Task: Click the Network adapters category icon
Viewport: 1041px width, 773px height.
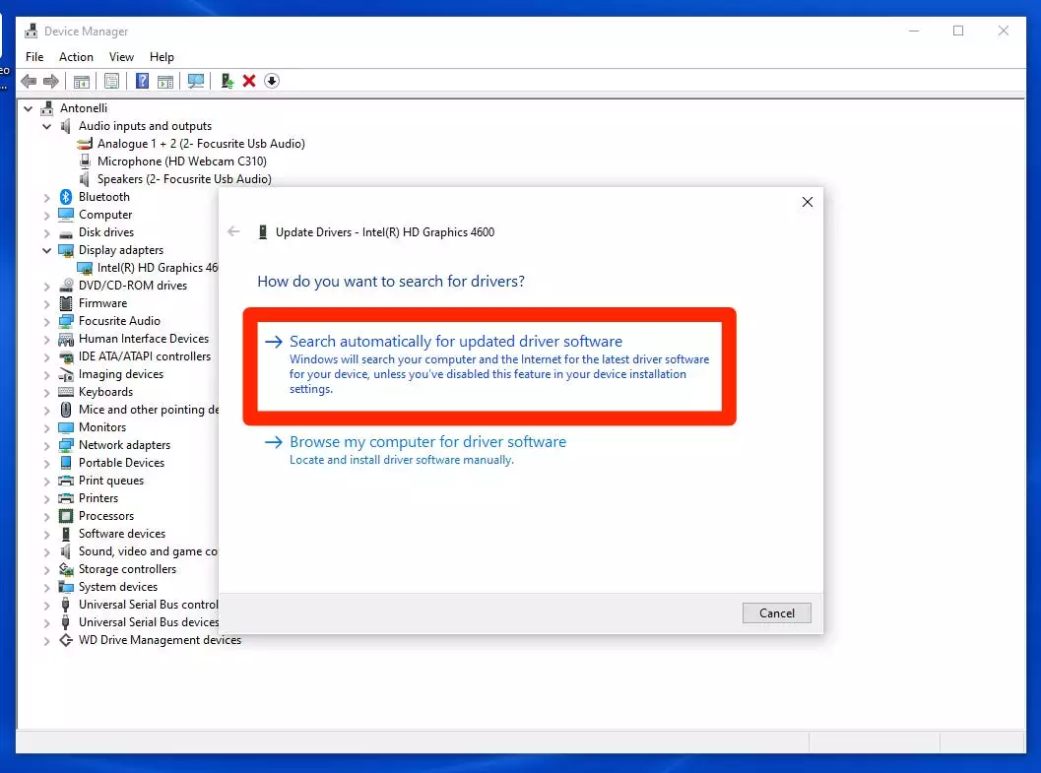Action: [66, 445]
